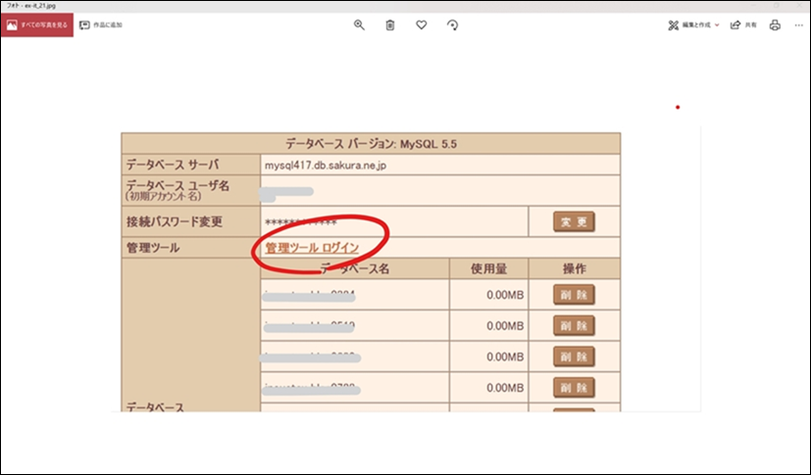Delete the photo with the trash icon

point(390,24)
